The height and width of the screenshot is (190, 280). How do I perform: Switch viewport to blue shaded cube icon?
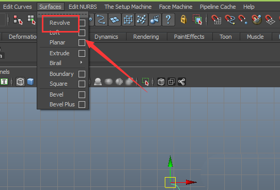click(30, 82)
